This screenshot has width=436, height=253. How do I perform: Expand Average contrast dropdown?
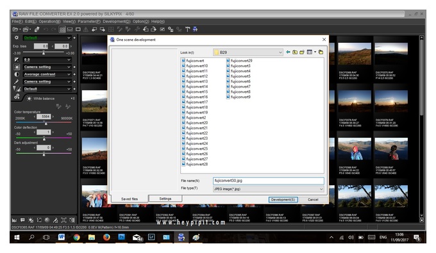point(47,74)
